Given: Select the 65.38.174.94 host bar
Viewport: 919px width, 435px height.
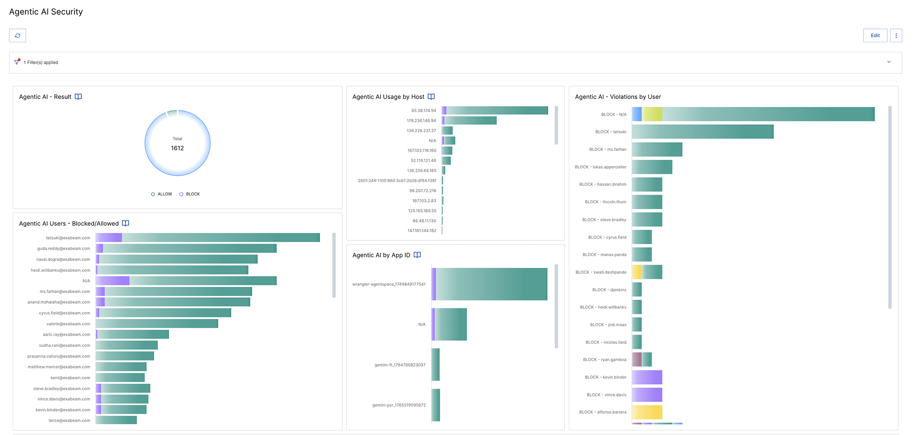Looking at the screenshot, I should click(495, 111).
